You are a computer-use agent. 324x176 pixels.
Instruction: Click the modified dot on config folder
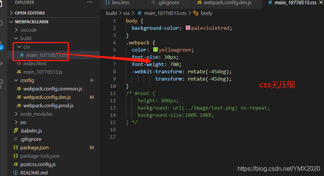(x=92, y=80)
